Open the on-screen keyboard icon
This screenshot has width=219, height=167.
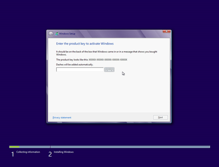click(x=109, y=70)
